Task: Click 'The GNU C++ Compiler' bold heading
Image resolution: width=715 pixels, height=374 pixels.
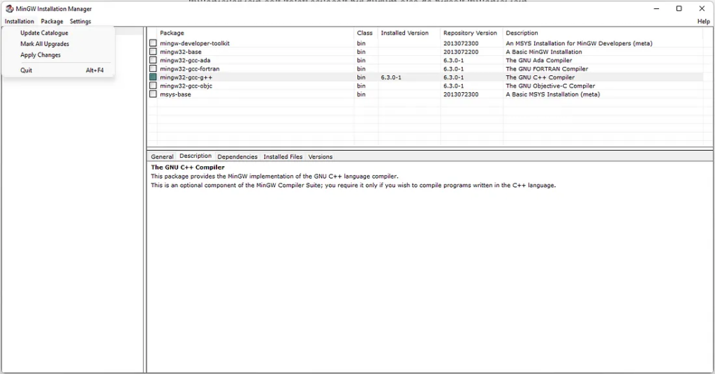Action: coord(188,167)
